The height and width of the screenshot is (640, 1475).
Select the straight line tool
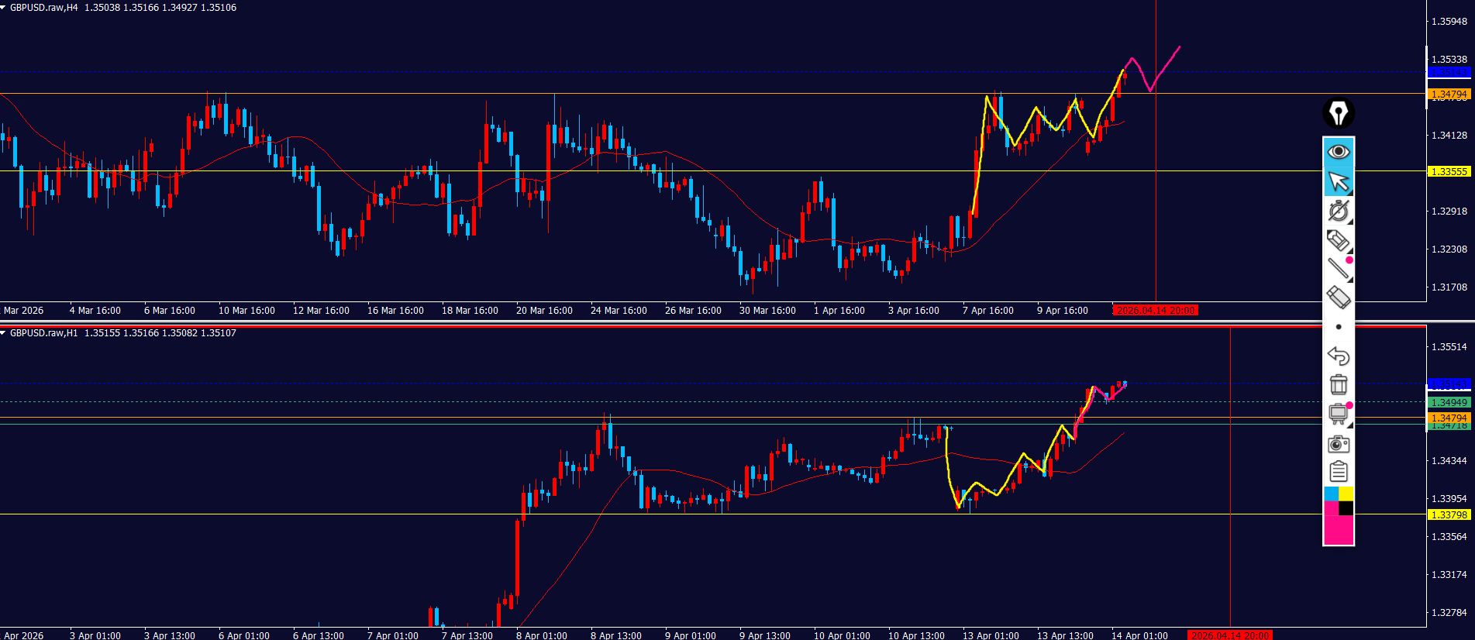(1338, 269)
